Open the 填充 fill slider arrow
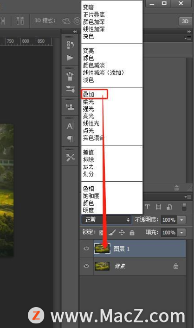The width and height of the screenshot is (194, 328). [181, 232]
